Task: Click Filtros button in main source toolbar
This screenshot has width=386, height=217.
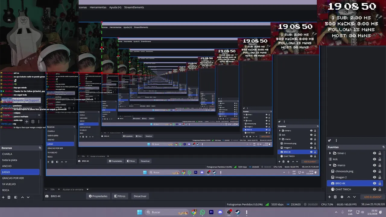Action: [x=120, y=196]
